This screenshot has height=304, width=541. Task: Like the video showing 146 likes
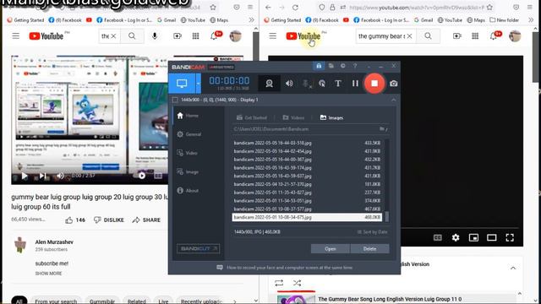pos(75,220)
